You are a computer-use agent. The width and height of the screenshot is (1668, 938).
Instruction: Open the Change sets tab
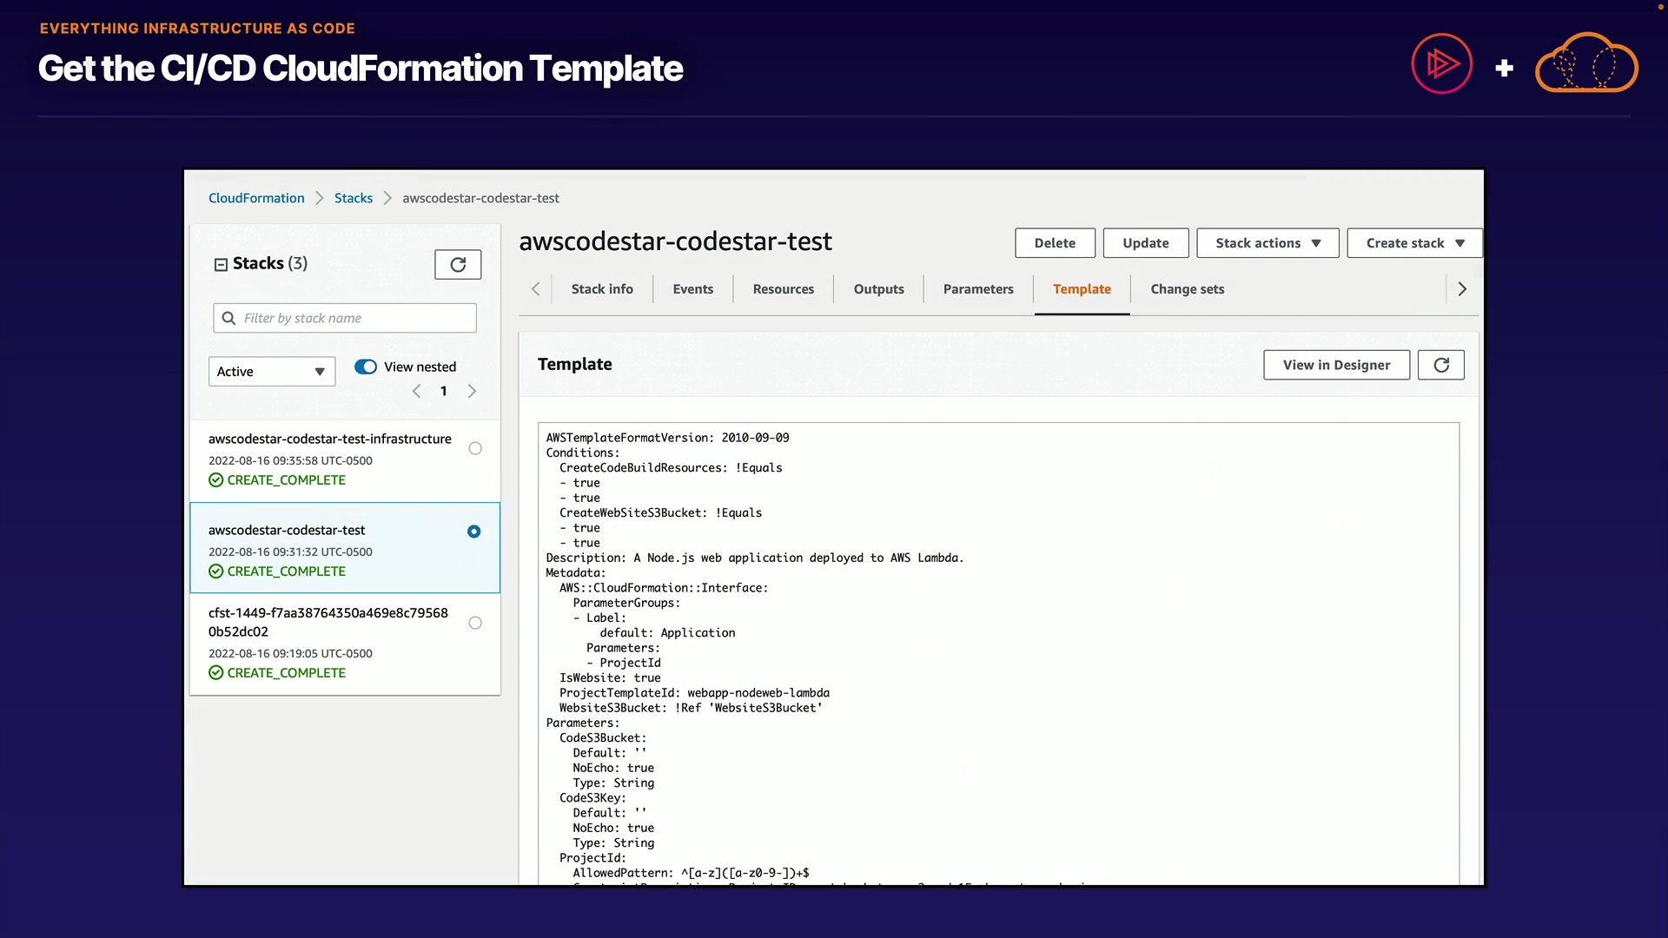pyautogui.click(x=1187, y=289)
